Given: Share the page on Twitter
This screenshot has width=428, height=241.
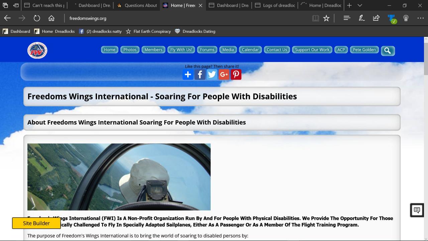Looking at the screenshot, I should click(x=212, y=75).
